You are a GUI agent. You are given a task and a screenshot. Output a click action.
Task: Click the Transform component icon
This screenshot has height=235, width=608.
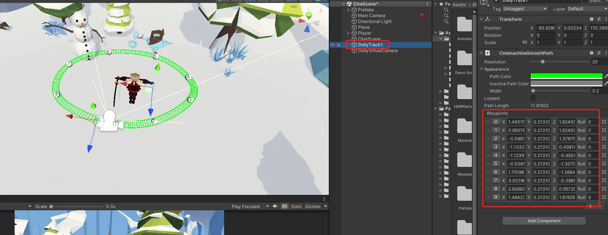point(488,19)
